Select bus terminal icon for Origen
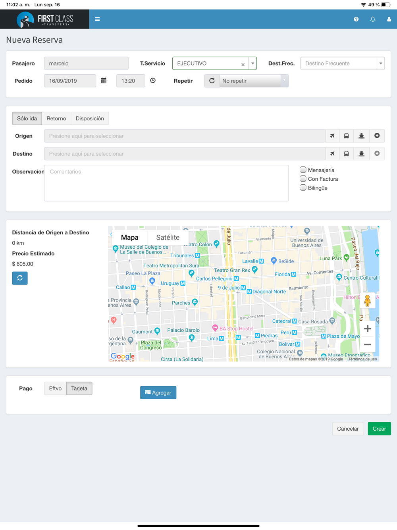 (347, 136)
